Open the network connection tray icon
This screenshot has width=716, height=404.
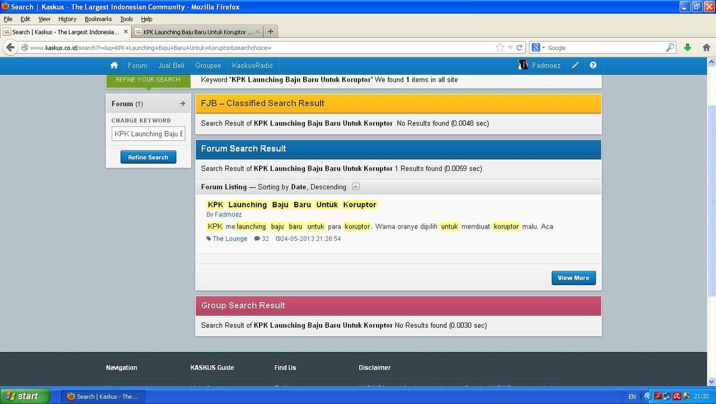[x=667, y=396]
